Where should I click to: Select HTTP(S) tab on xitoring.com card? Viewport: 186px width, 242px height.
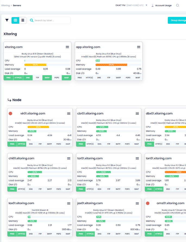(18, 78)
